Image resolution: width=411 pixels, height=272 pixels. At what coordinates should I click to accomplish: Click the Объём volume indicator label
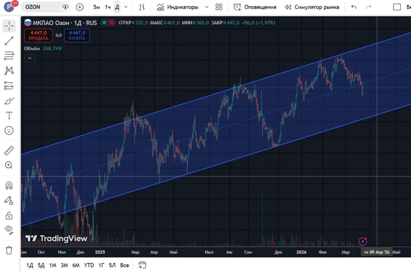pyautogui.click(x=32, y=48)
